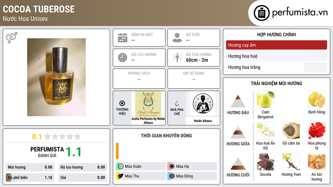This screenshot has width=333, height=187.
Task: Click the Mùa Đông season bar
Action: click(x=192, y=176)
